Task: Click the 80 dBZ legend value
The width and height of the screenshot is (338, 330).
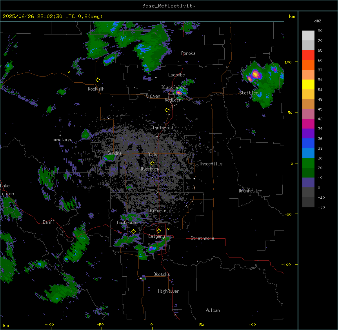Action: tap(320, 31)
